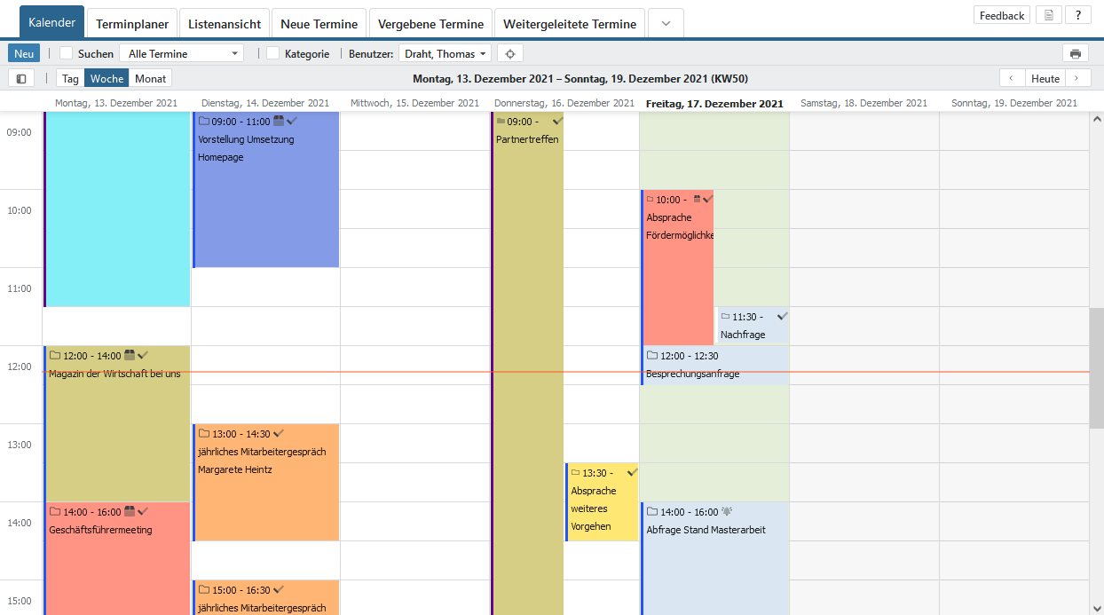Enable the Suchen checkbox
1104x615 pixels.
[x=67, y=53]
